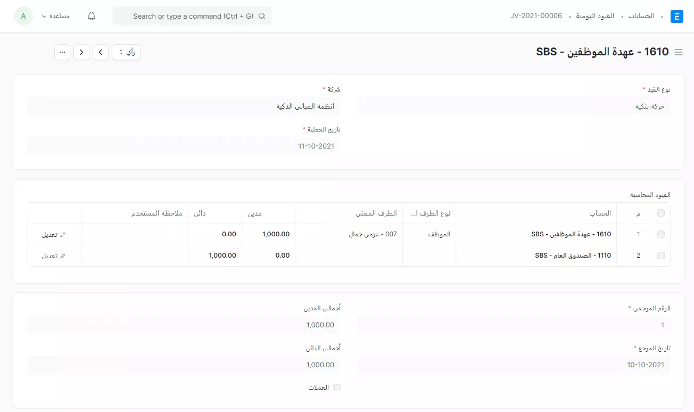Screen dimensions: 694x412
Task: Tick the select-all checkbox in table header
Action: (661, 213)
